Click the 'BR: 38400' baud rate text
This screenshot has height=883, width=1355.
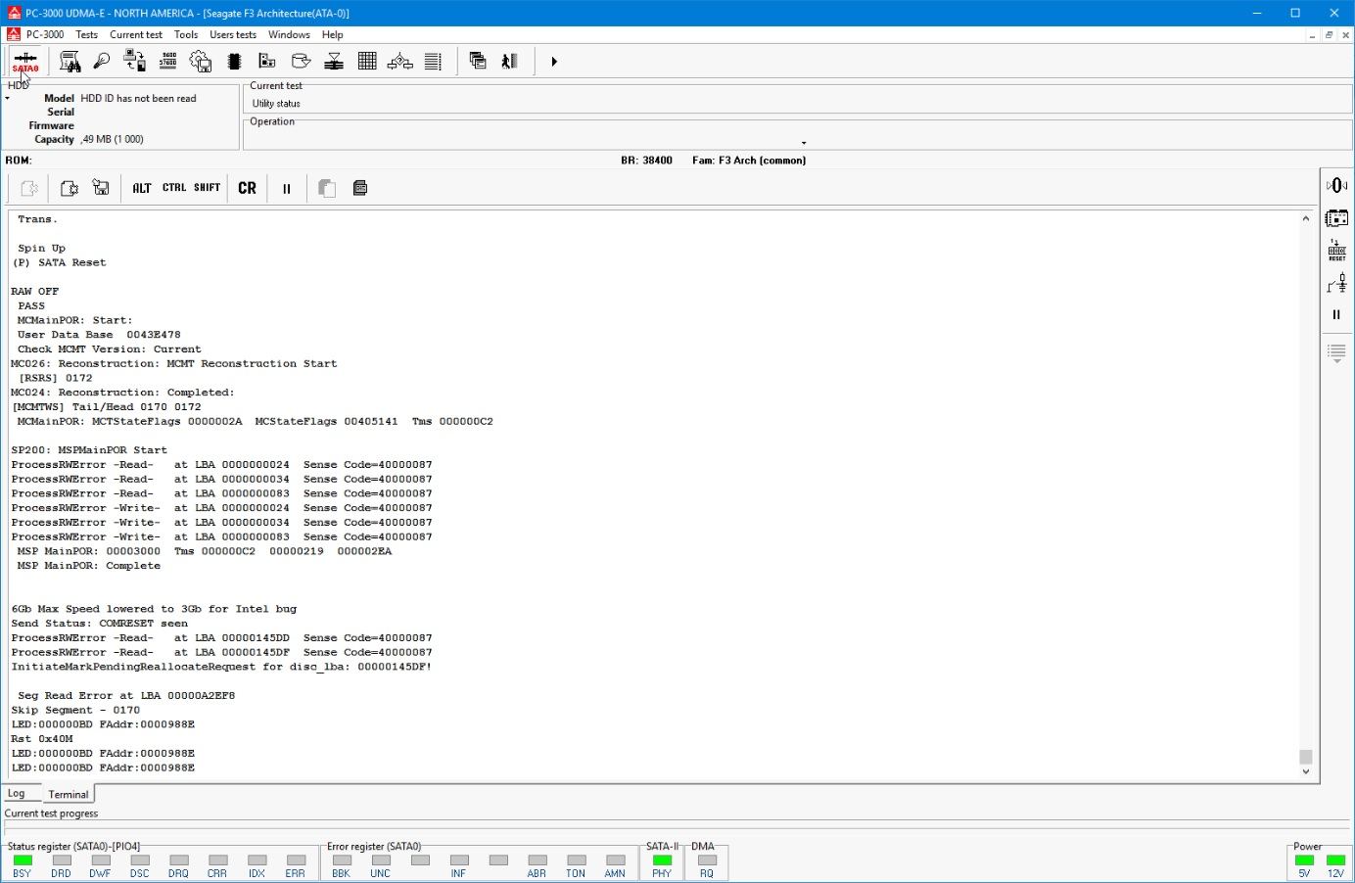click(x=646, y=161)
